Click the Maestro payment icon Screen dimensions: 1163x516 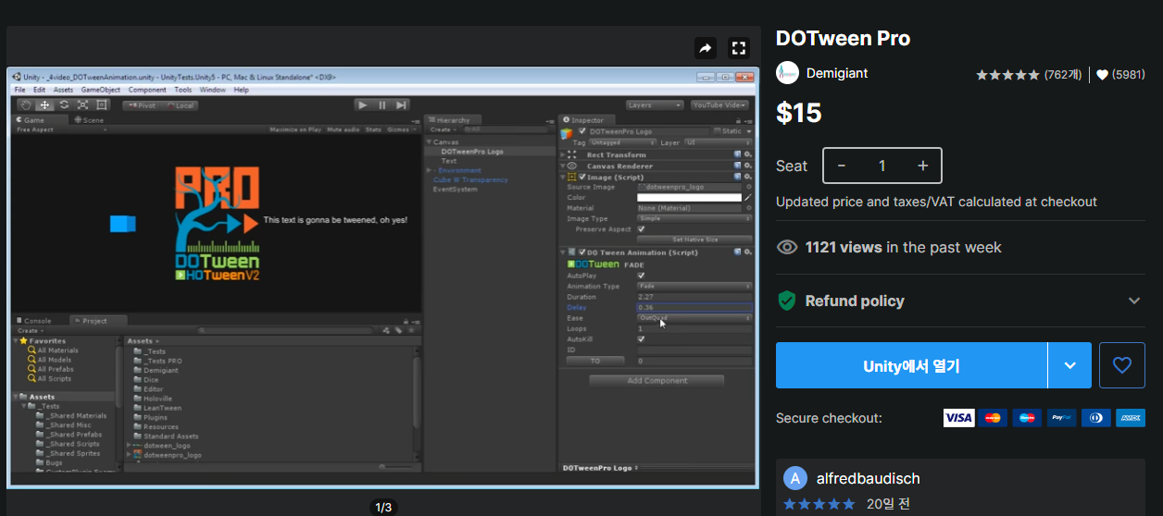click(x=1027, y=418)
